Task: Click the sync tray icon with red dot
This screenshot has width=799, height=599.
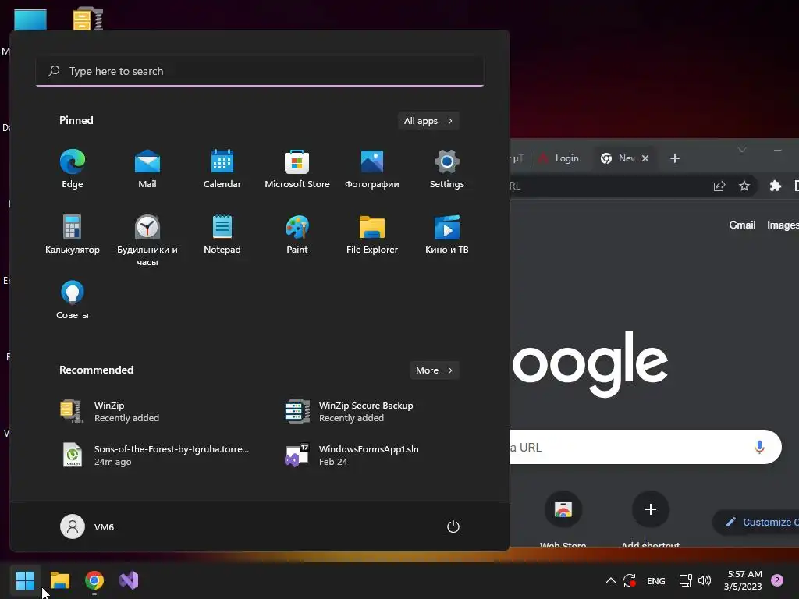Action: [630, 580]
